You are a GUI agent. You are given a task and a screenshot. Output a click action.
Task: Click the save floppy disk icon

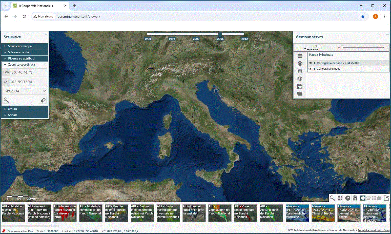[x=300, y=86]
